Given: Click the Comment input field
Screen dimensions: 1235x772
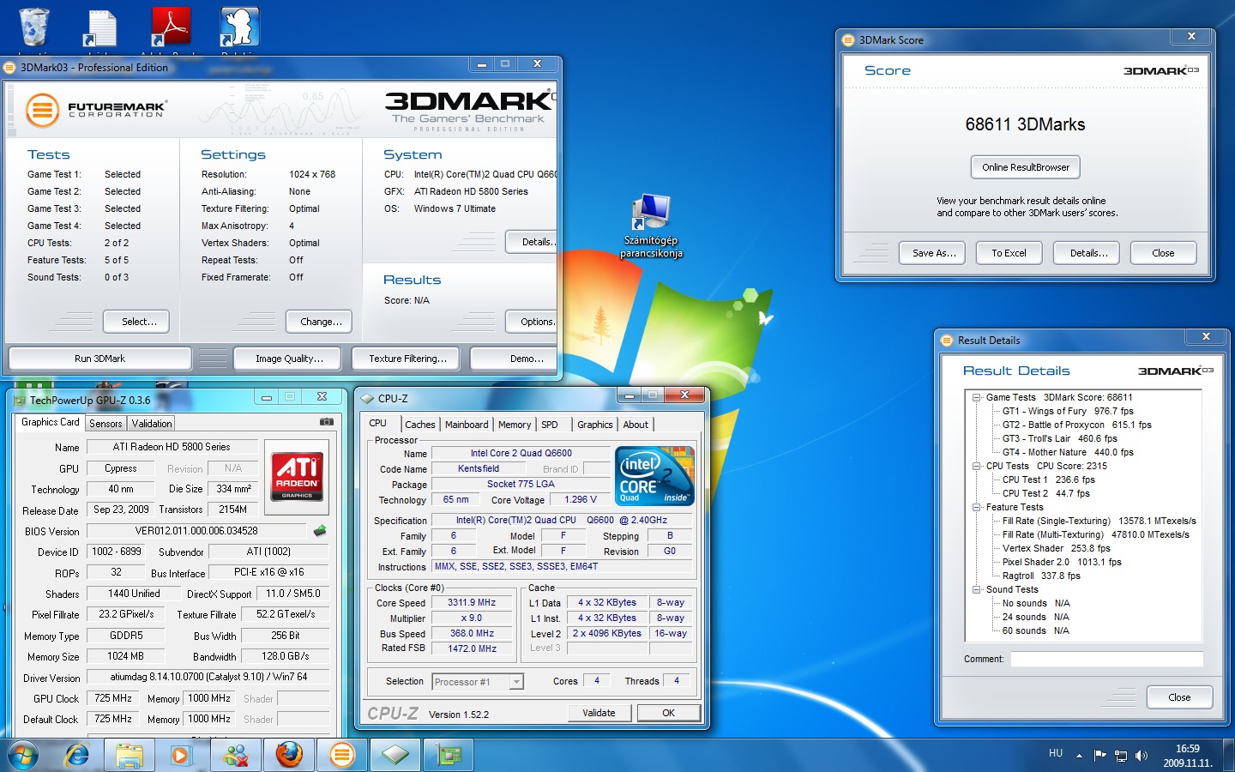Looking at the screenshot, I should point(1106,659).
